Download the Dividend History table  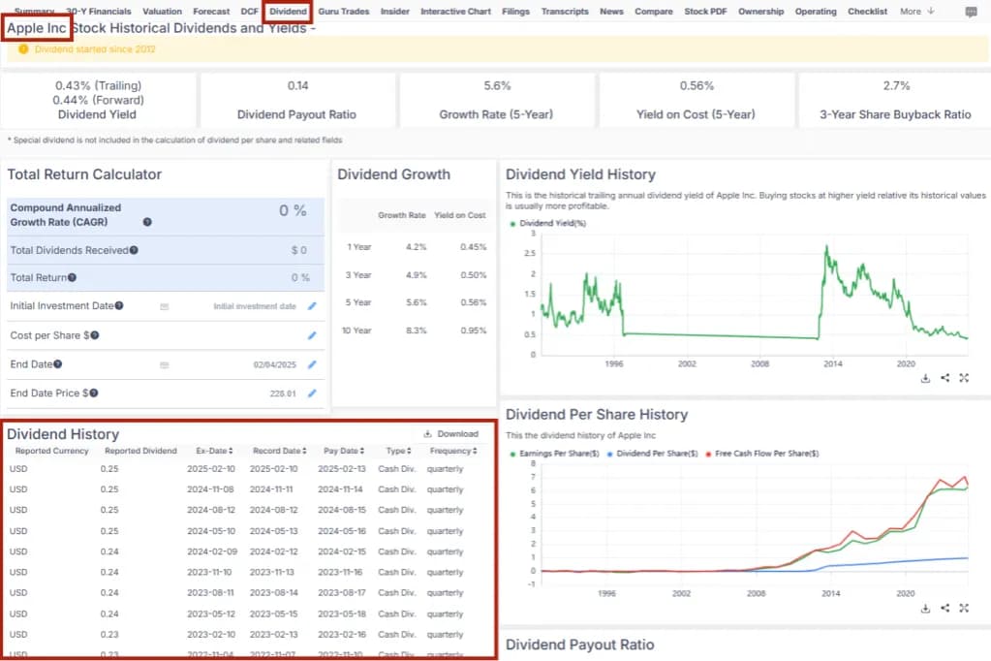pyautogui.click(x=450, y=434)
